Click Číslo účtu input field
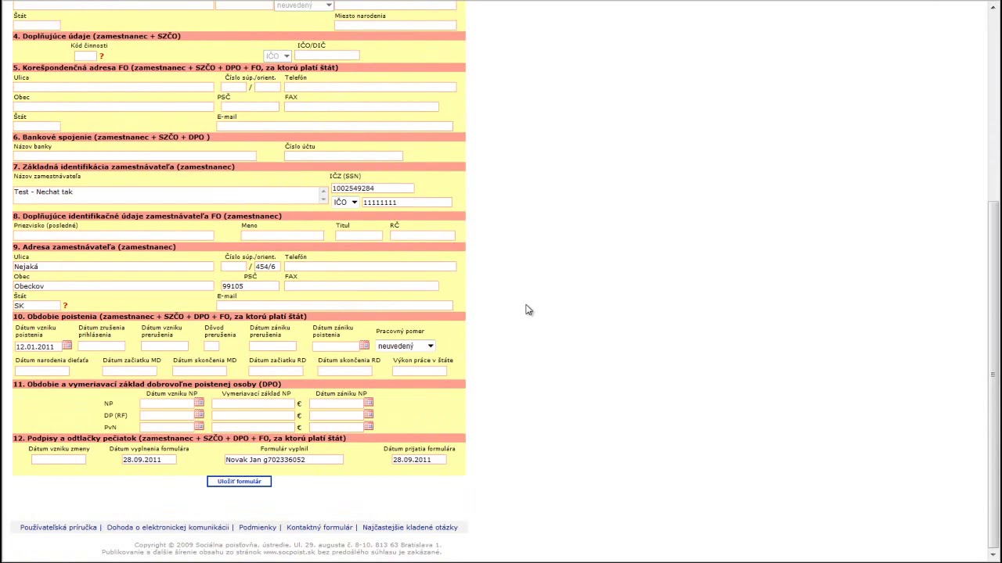 (x=344, y=156)
